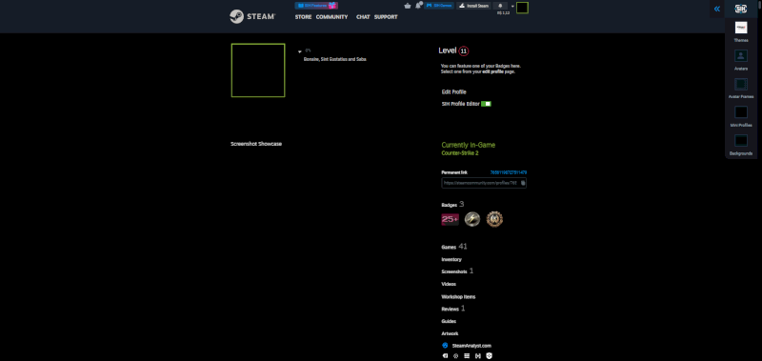Click the blue SteamAnalyst icon

pyautogui.click(x=445, y=346)
